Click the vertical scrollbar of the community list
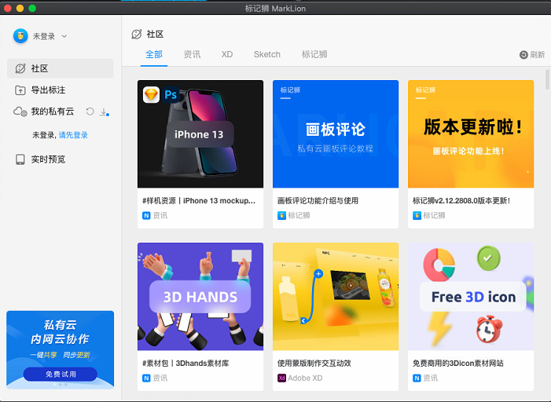Screen dimensions: 551x402 [547, 79]
